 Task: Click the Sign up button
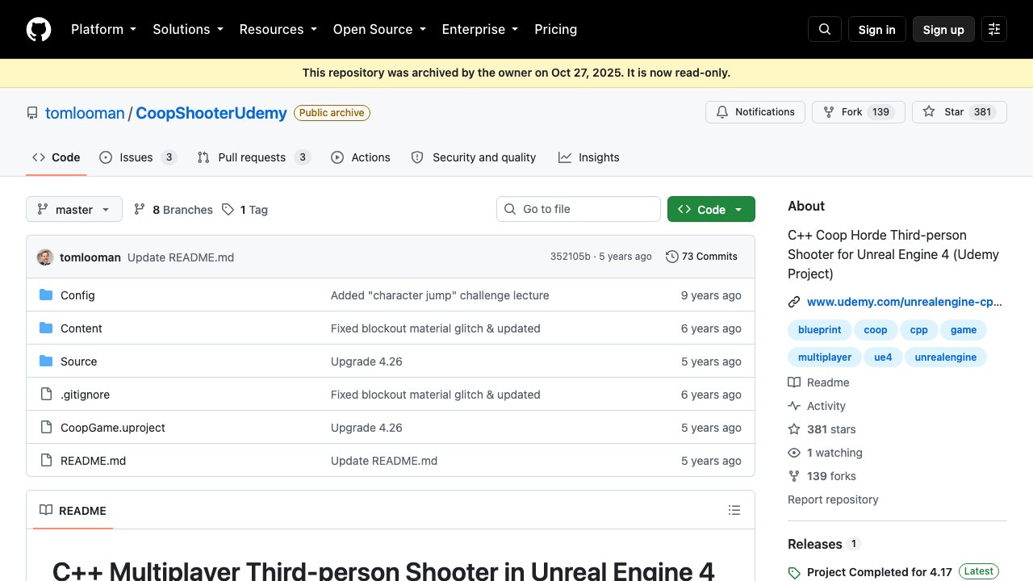tap(943, 29)
